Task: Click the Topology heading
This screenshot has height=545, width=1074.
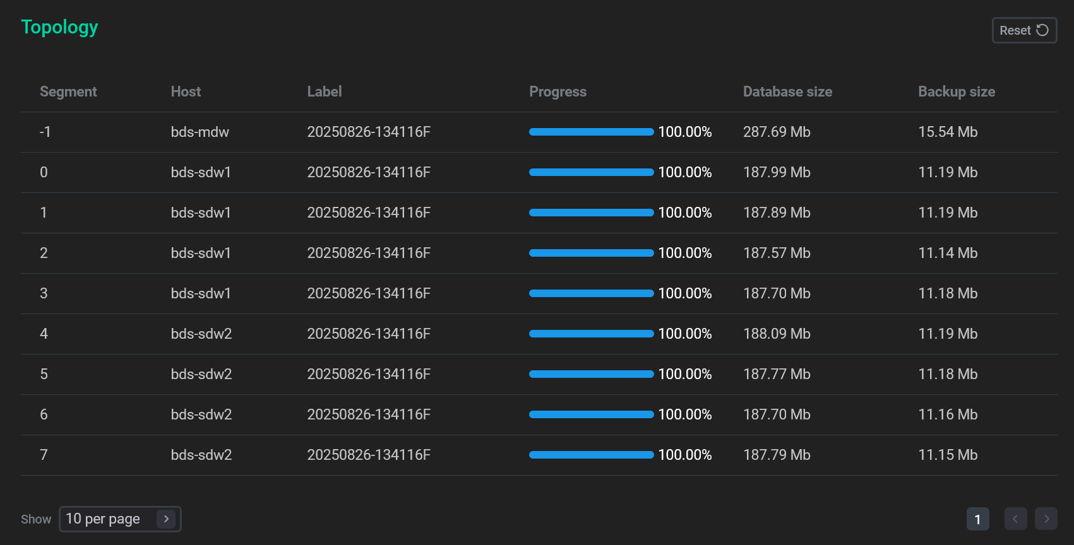Action: pyautogui.click(x=59, y=27)
